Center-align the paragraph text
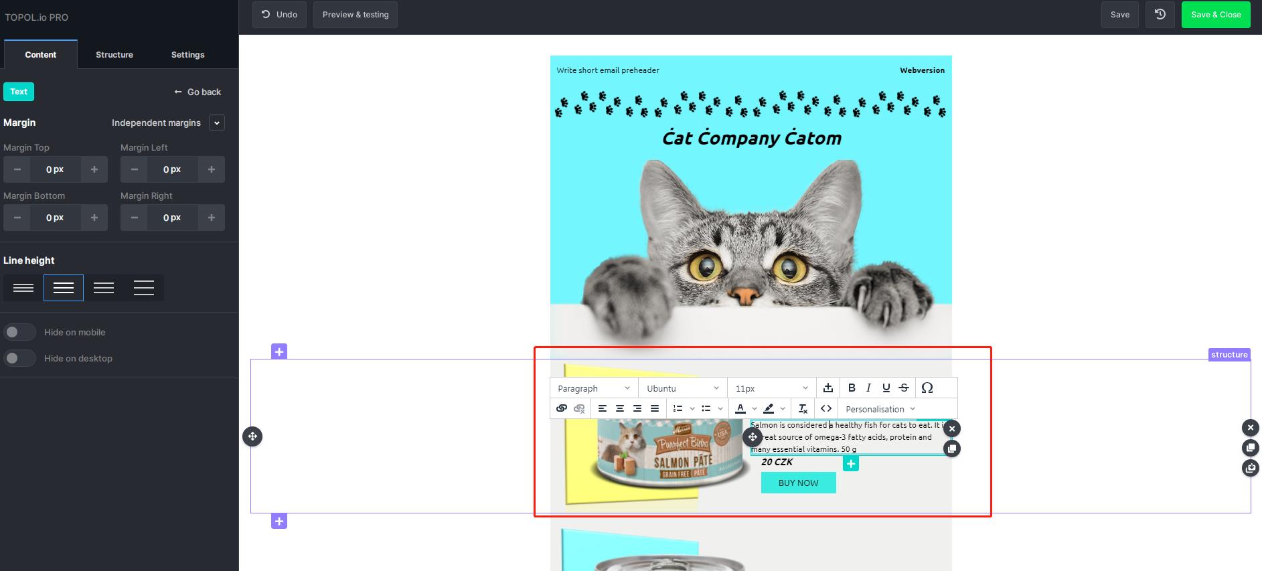This screenshot has width=1262, height=571. [620, 408]
